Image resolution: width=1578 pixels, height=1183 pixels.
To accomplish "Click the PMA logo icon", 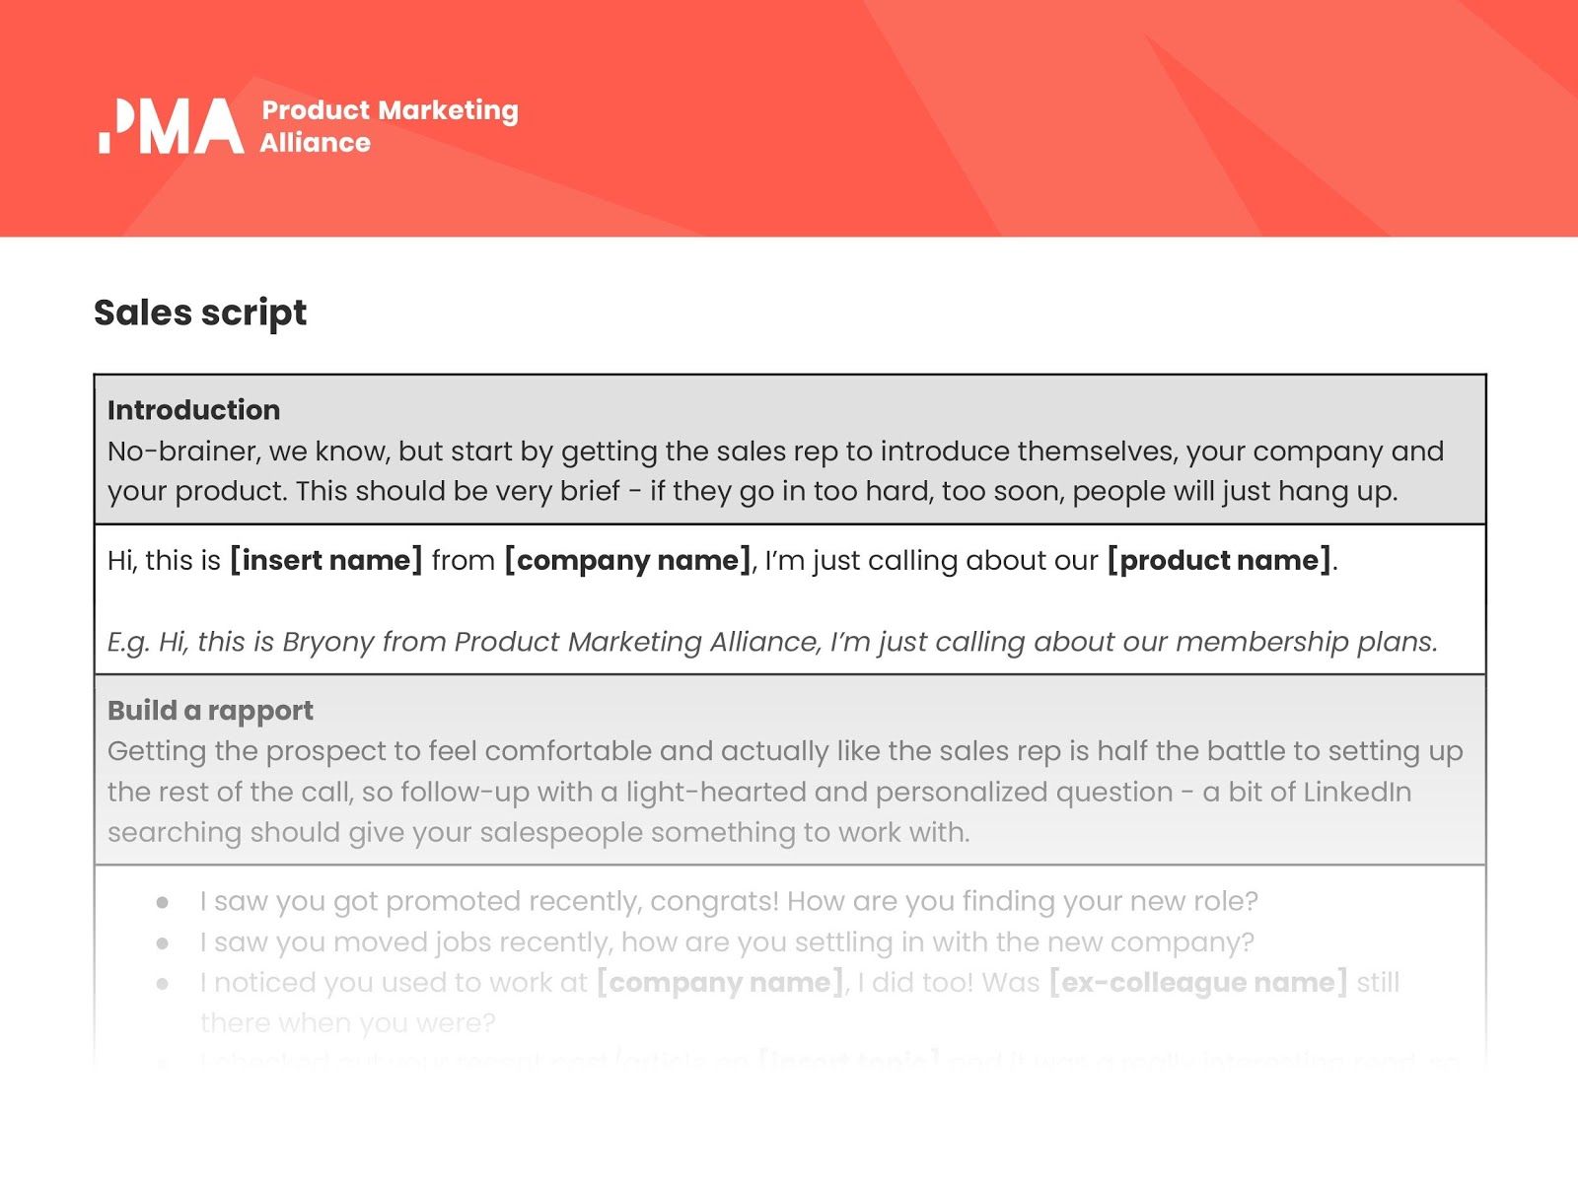I will [x=172, y=125].
